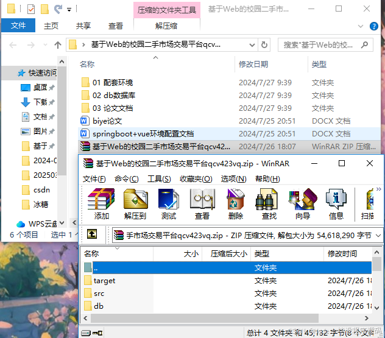Viewport: 385px width, 338px height.
Task: Click Explorer forward navigation arrow
Action: tap(30, 45)
